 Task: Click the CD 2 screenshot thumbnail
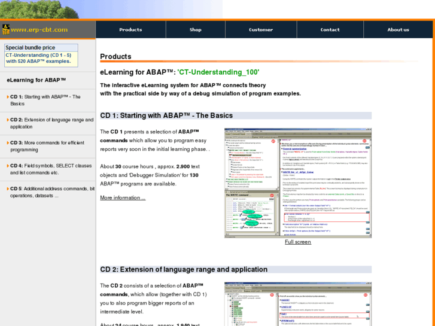[297, 304]
